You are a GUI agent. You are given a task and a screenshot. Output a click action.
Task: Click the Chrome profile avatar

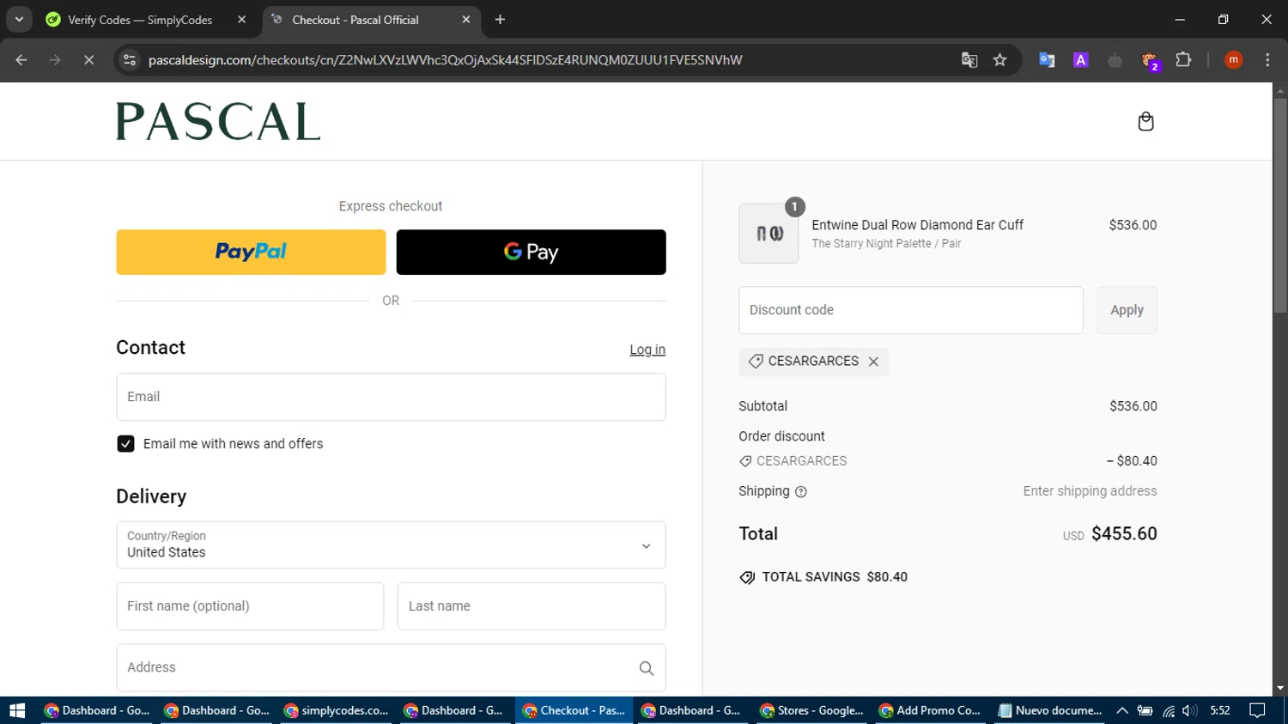click(1233, 60)
